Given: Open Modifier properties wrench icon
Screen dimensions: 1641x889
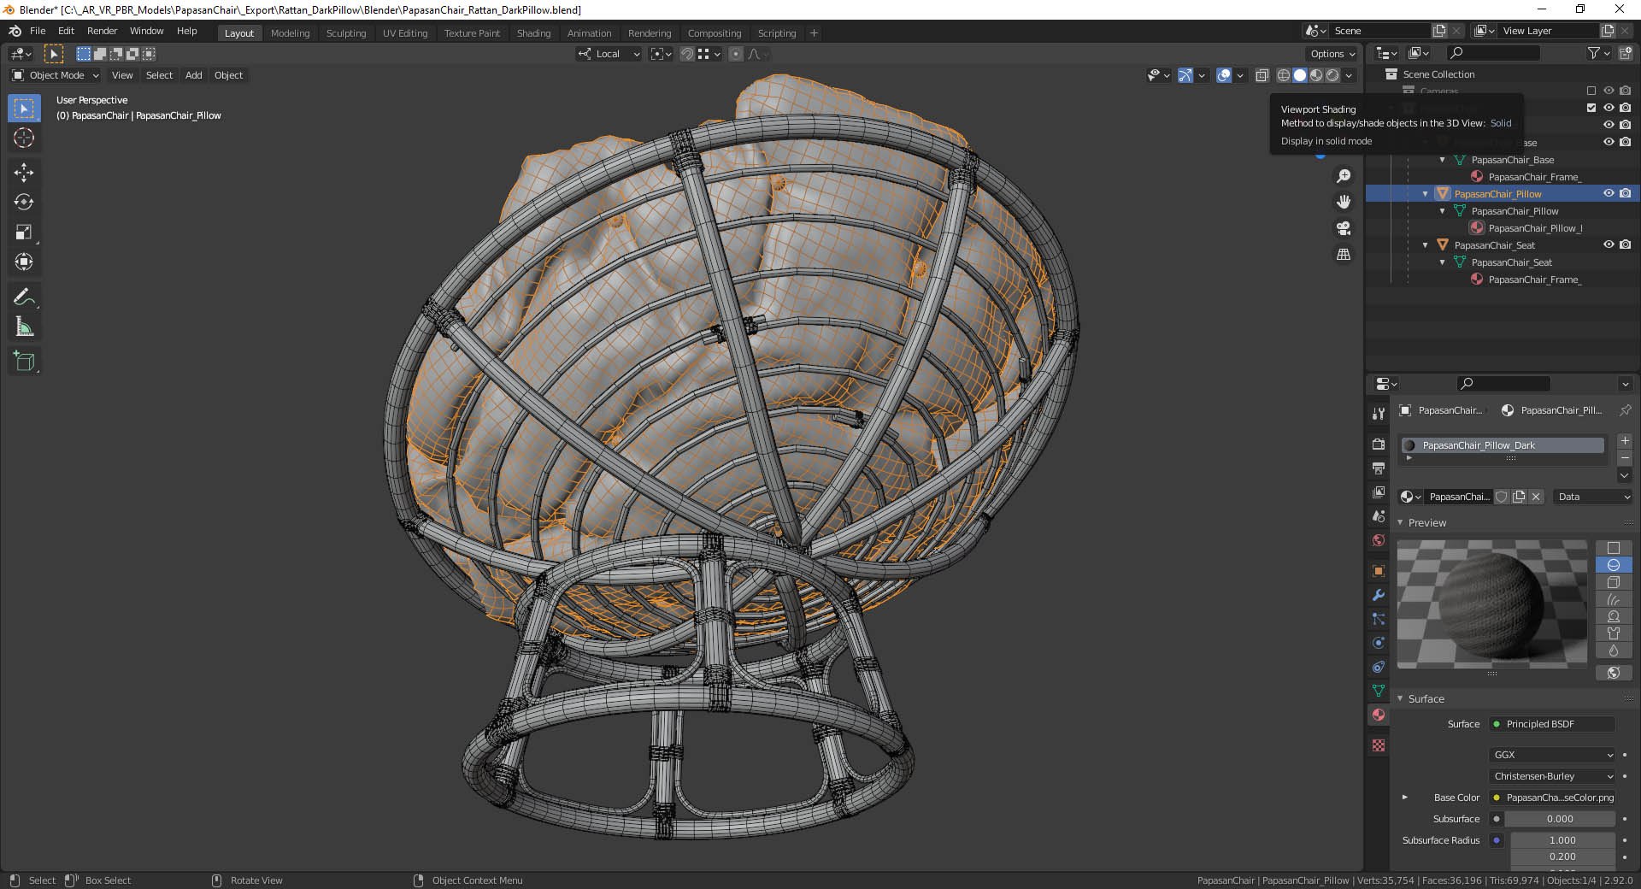Looking at the screenshot, I should 1378,595.
